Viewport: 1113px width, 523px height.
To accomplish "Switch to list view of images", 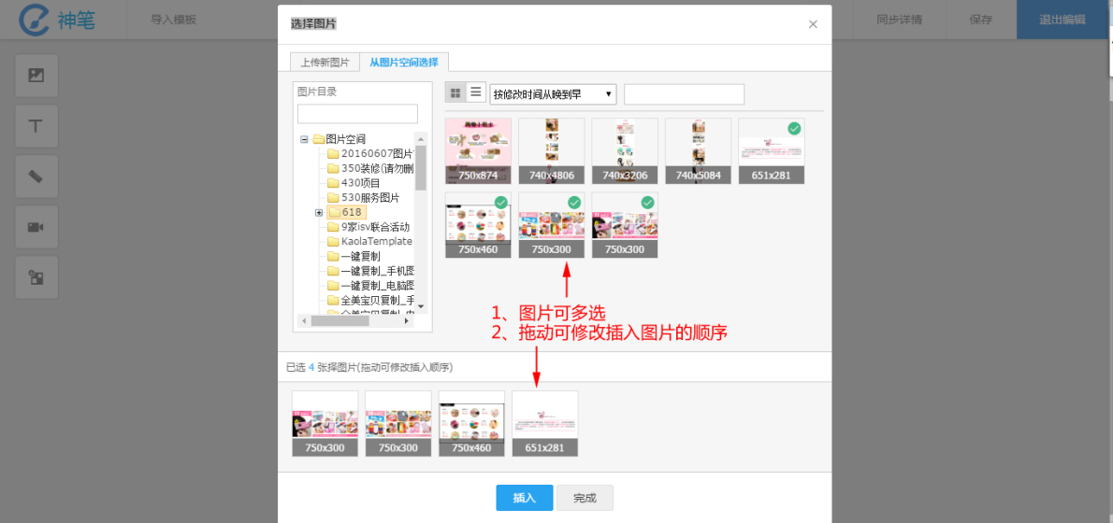I will pos(475,92).
